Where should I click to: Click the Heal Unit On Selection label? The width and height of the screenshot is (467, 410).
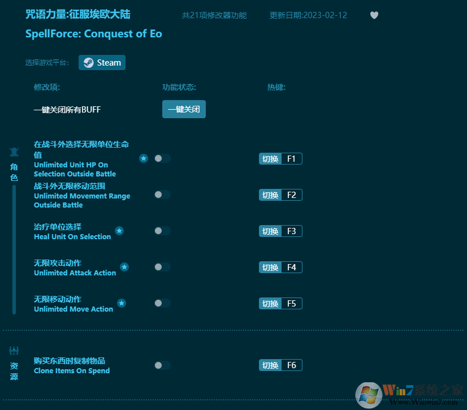72,236
